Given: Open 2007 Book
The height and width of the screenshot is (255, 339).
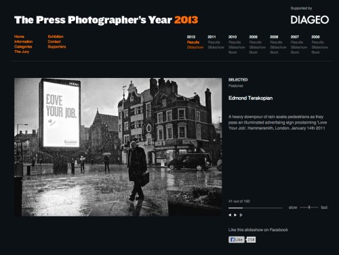Looking at the screenshot, I should pyautogui.click(x=295, y=52).
